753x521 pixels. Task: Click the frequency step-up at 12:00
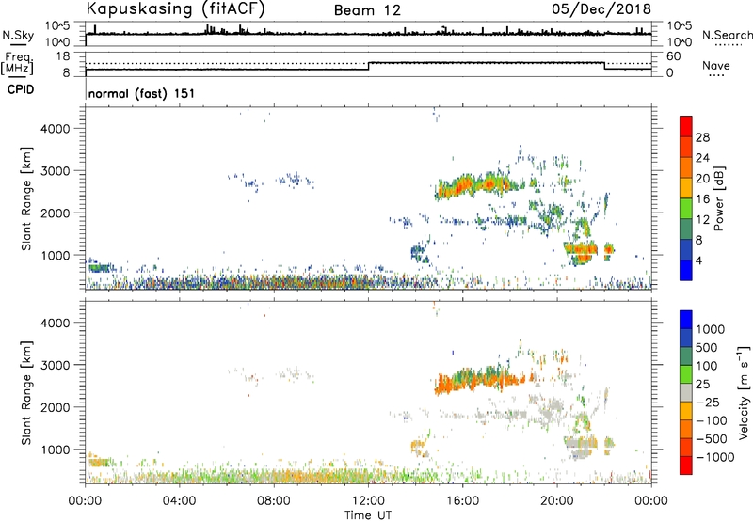(x=368, y=66)
